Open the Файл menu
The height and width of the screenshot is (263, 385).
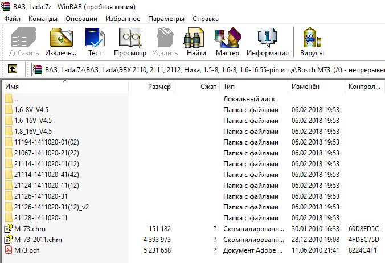coord(13,19)
